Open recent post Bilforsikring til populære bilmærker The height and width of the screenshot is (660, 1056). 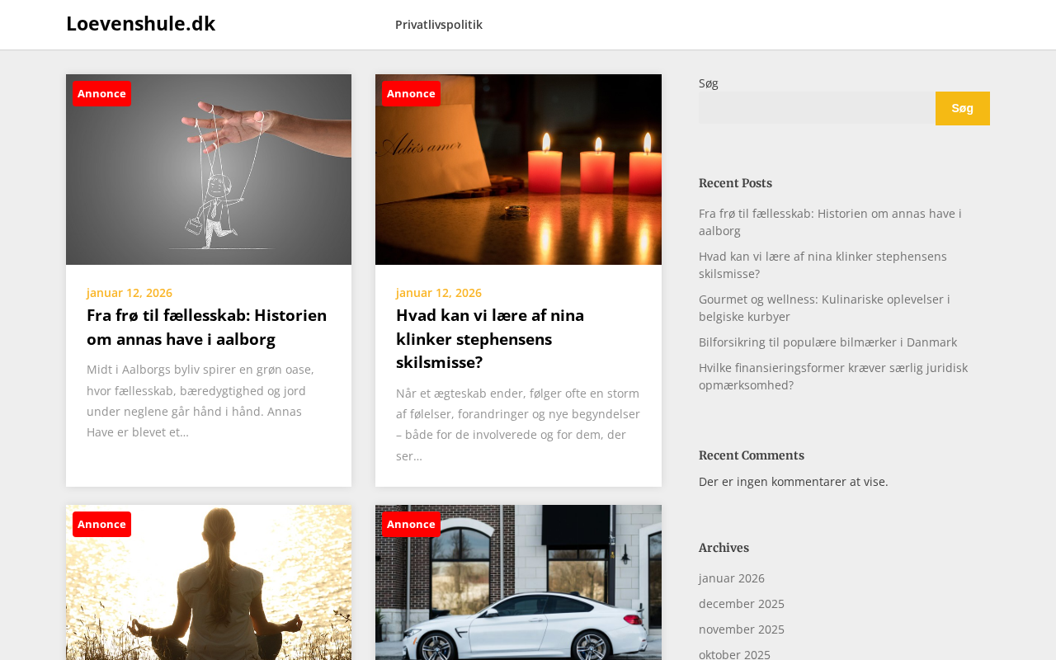tap(827, 342)
